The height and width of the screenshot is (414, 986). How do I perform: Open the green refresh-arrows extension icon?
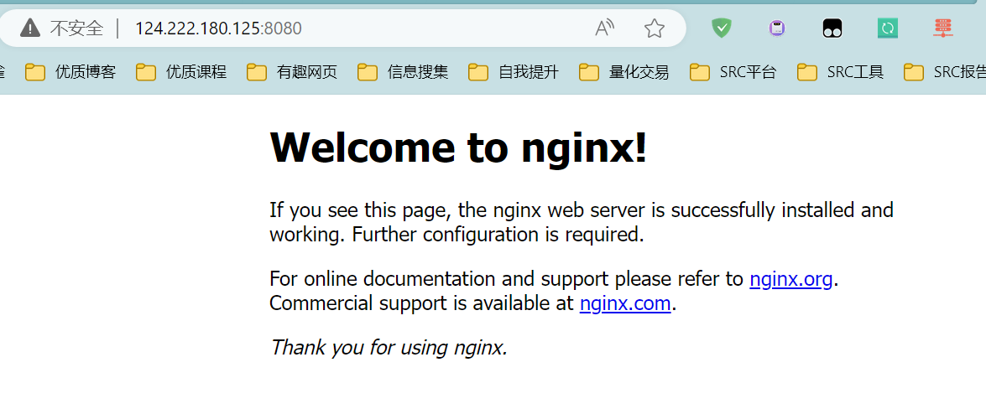click(x=887, y=28)
